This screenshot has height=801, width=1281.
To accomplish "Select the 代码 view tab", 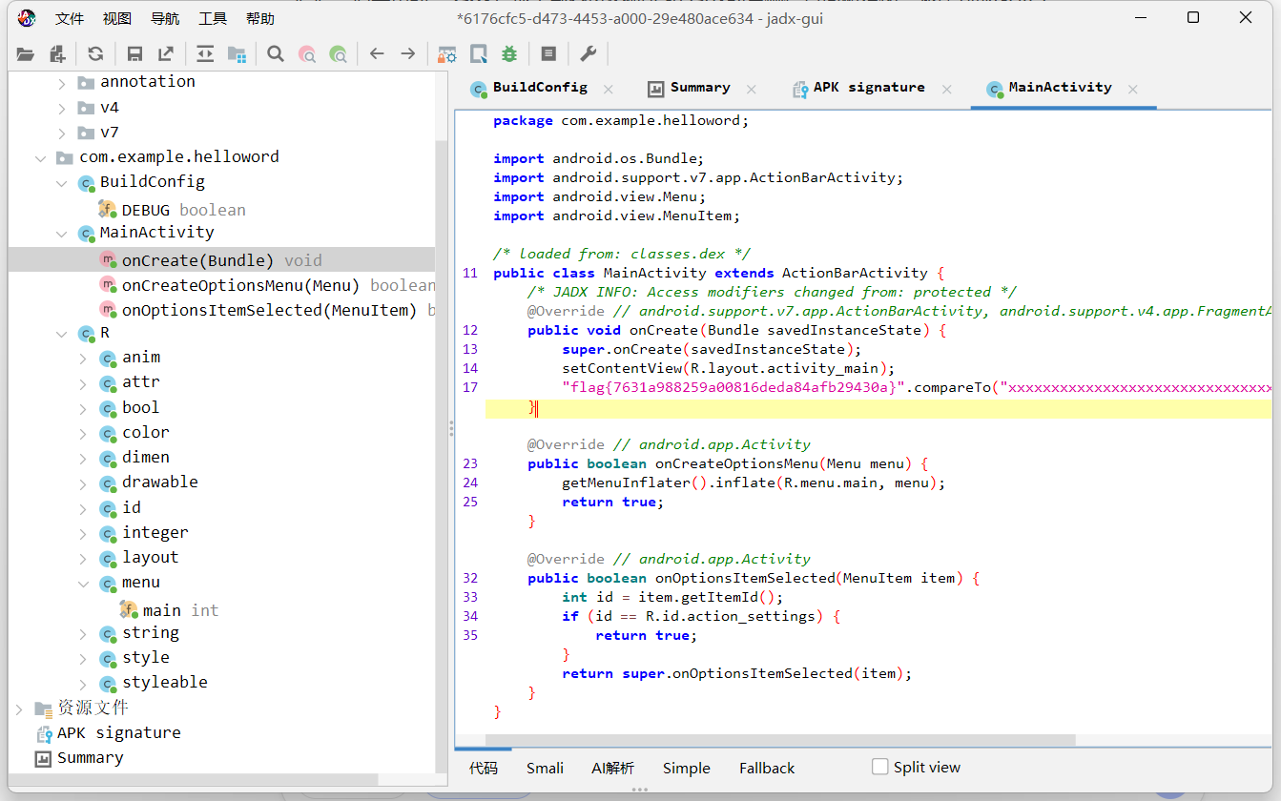I will click(x=484, y=768).
